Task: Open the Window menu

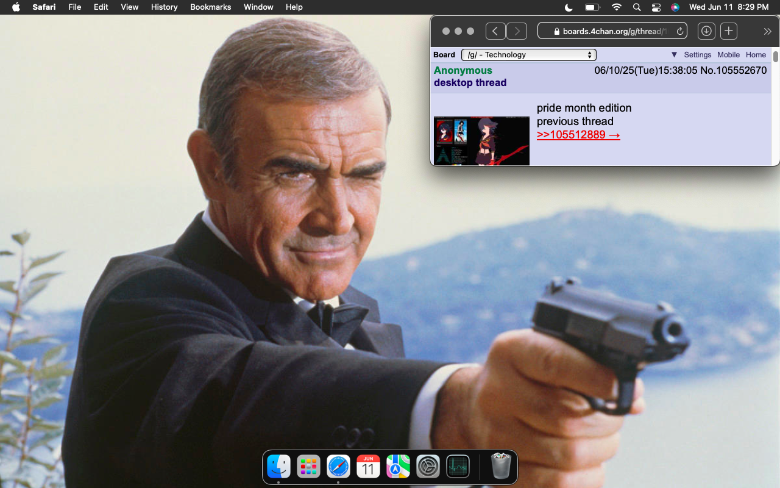Action: coord(258,7)
